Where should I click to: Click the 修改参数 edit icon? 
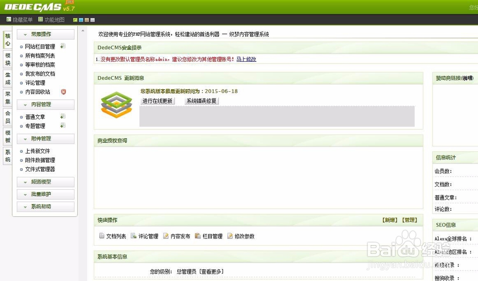[x=230, y=236]
